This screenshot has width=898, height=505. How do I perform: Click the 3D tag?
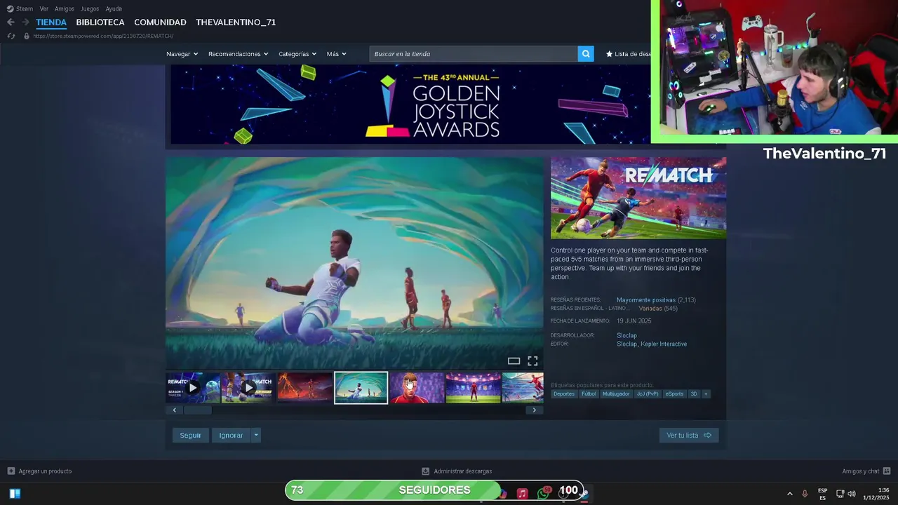694,394
